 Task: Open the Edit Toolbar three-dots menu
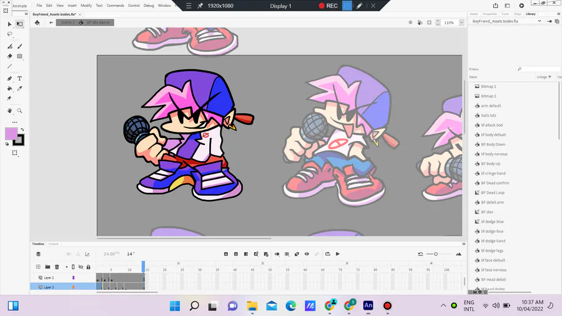point(15,122)
